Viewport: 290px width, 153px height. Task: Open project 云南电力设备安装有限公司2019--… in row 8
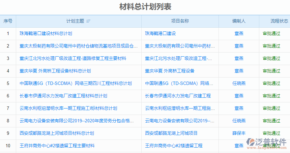(x=180, y=121)
